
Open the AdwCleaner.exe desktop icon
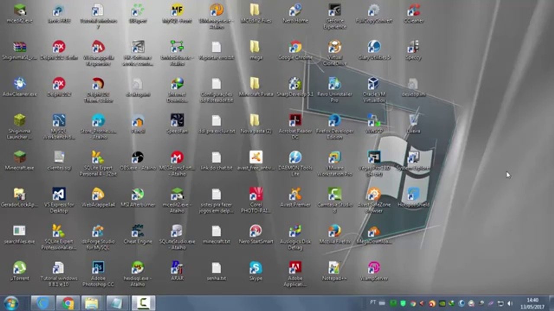[x=19, y=87]
